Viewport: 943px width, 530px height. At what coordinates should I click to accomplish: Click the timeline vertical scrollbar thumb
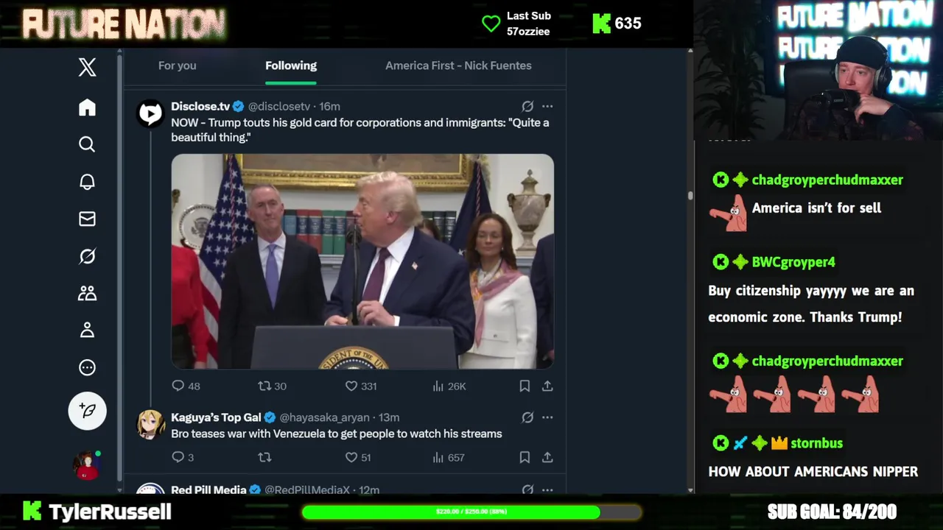[690, 196]
